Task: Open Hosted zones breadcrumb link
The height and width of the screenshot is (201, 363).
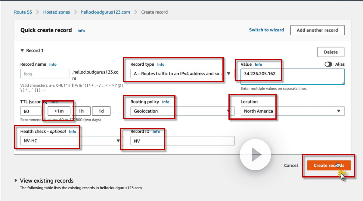Action: click(57, 12)
